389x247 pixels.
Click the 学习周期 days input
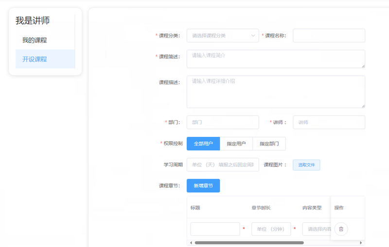(223, 165)
